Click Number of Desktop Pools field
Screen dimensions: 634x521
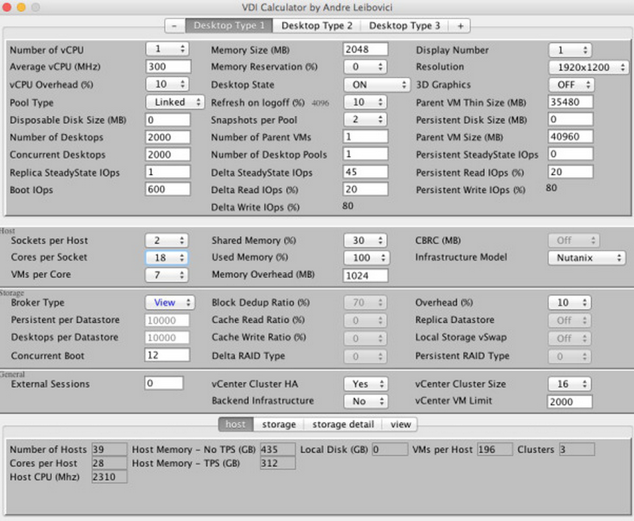(365, 154)
